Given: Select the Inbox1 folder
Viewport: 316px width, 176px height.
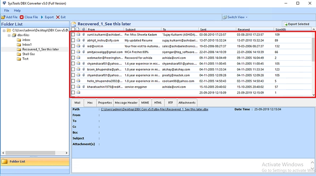Looking at the screenshot, I should point(27,45).
